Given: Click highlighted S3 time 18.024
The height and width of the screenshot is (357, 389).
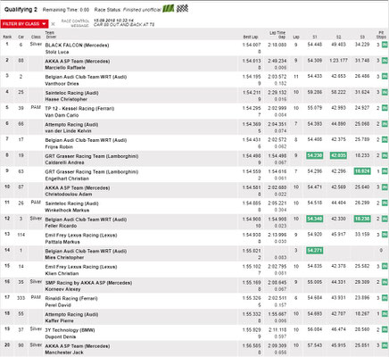Looking at the screenshot, I should (x=362, y=171).
